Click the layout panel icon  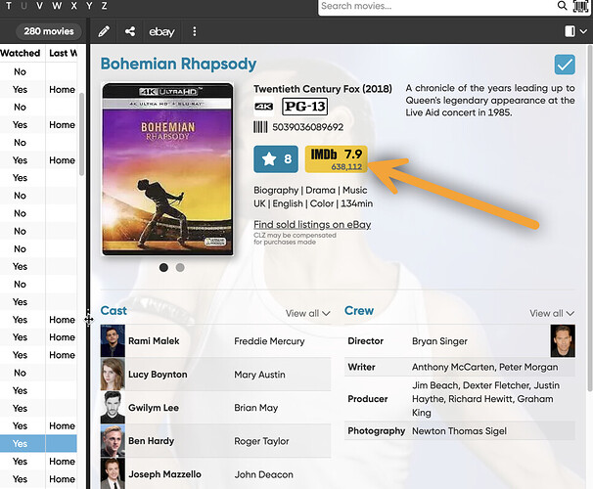[x=570, y=32]
